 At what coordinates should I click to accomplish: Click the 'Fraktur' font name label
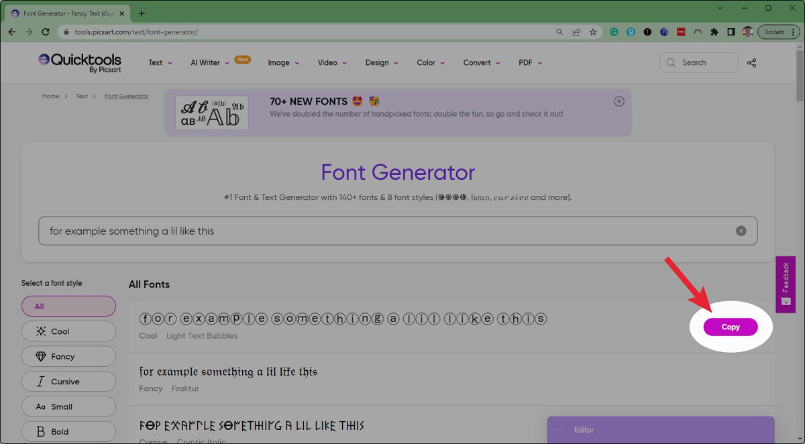185,388
